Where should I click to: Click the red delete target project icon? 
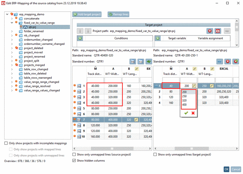click(210, 31)
